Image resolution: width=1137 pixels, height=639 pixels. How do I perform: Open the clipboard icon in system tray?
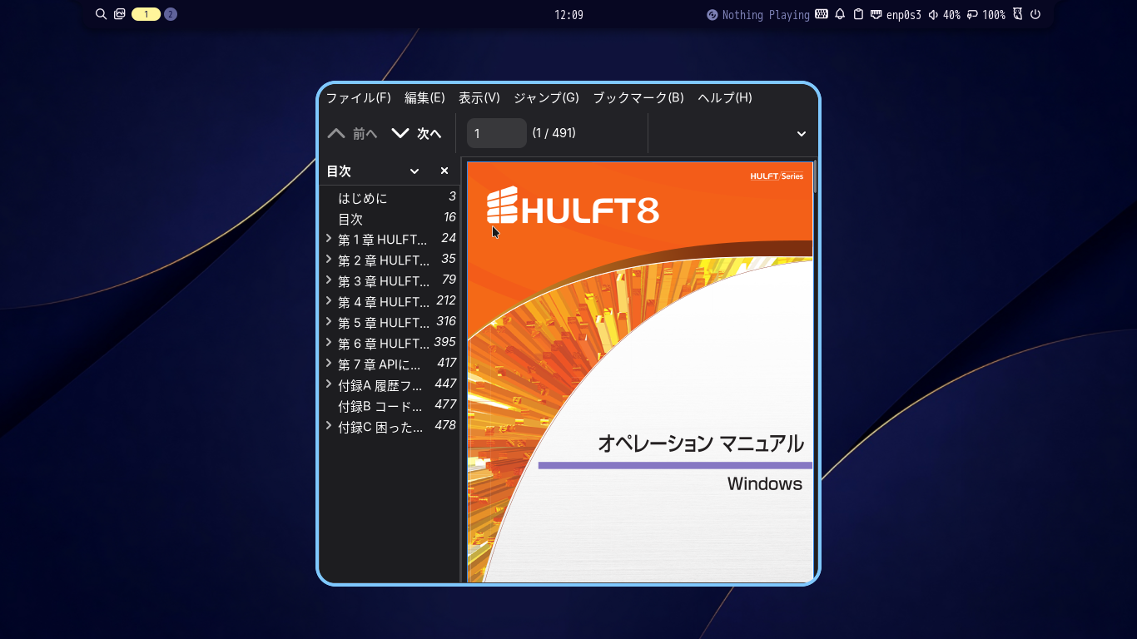858,14
